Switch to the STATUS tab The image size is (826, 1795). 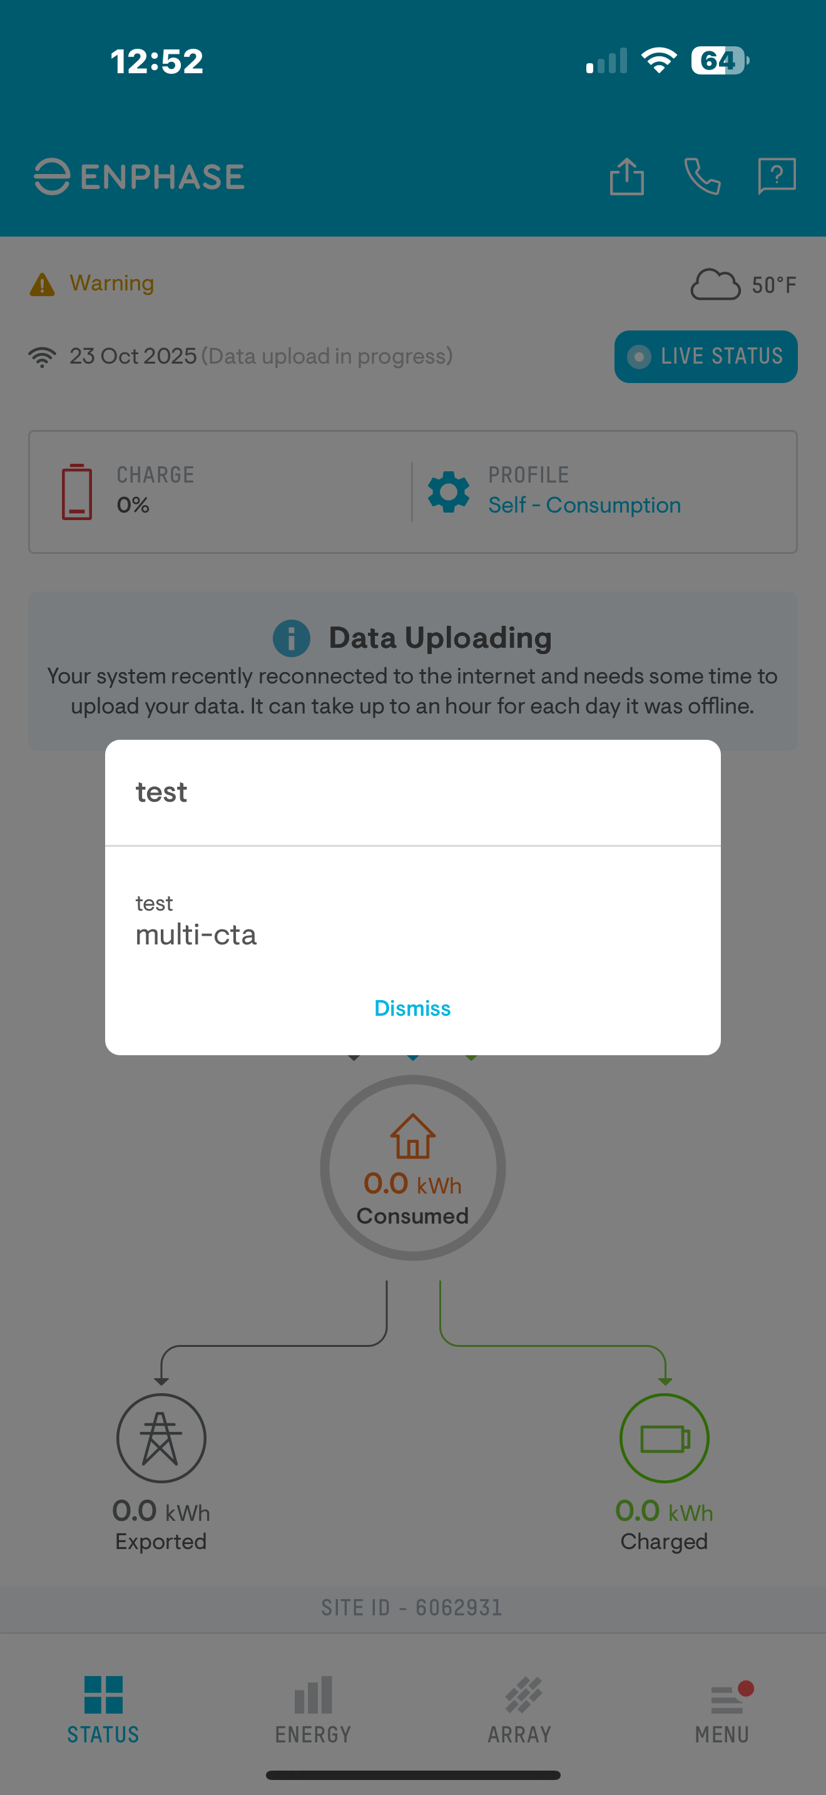coord(103,1709)
